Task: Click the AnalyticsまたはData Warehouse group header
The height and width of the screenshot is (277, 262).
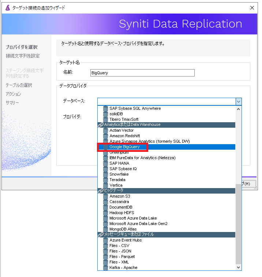Action: pyautogui.click(x=166, y=125)
